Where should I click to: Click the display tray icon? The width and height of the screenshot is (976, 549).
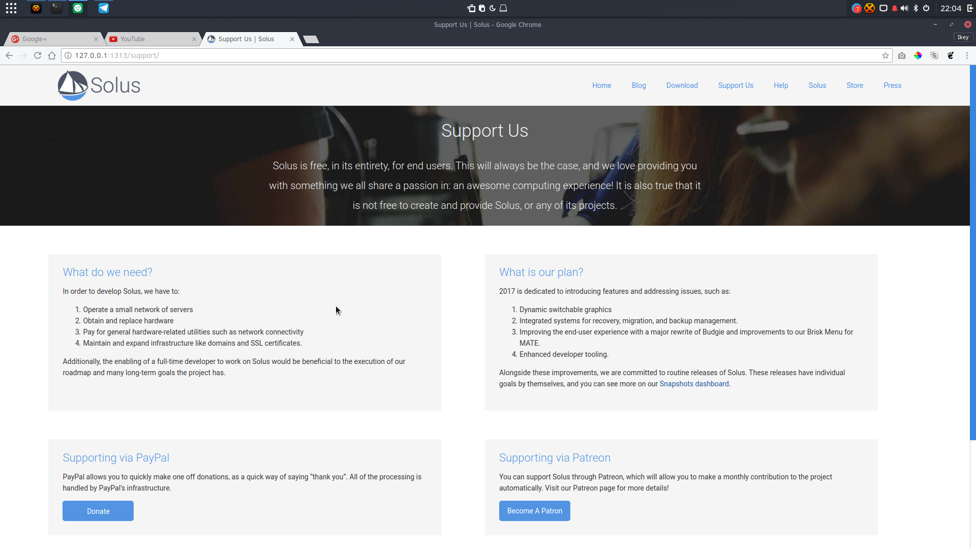tap(883, 8)
